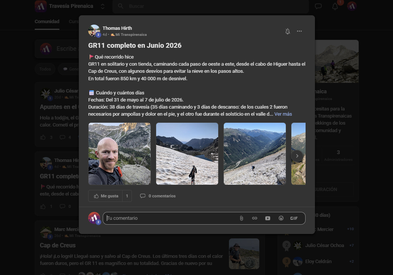Open the emoji picker in comment box
Viewport: 393px width, 275px height.
click(x=281, y=218)
